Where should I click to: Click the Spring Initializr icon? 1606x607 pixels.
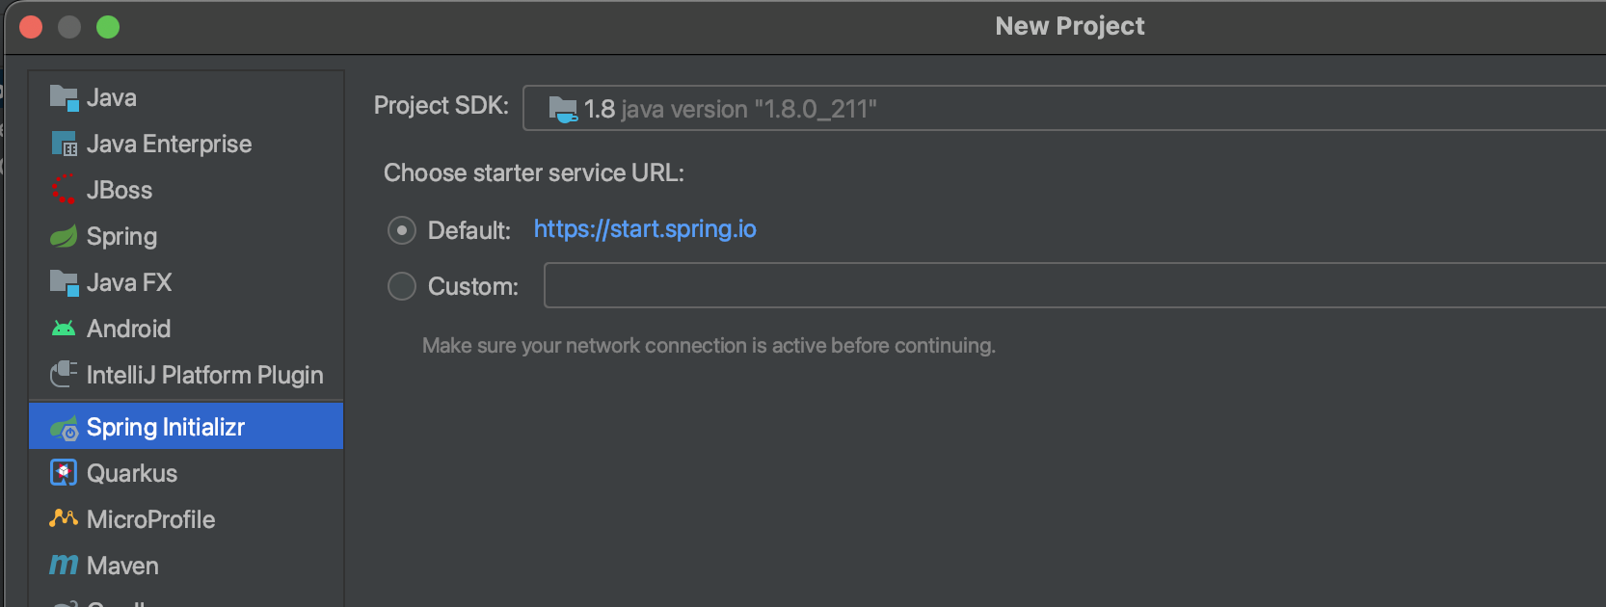[x=64, y=428]
